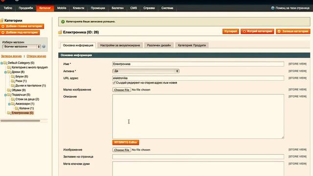The height and width of the screenshot is (176, 313).
Task: Open the Mobile menu
Action: coord(62,8)
